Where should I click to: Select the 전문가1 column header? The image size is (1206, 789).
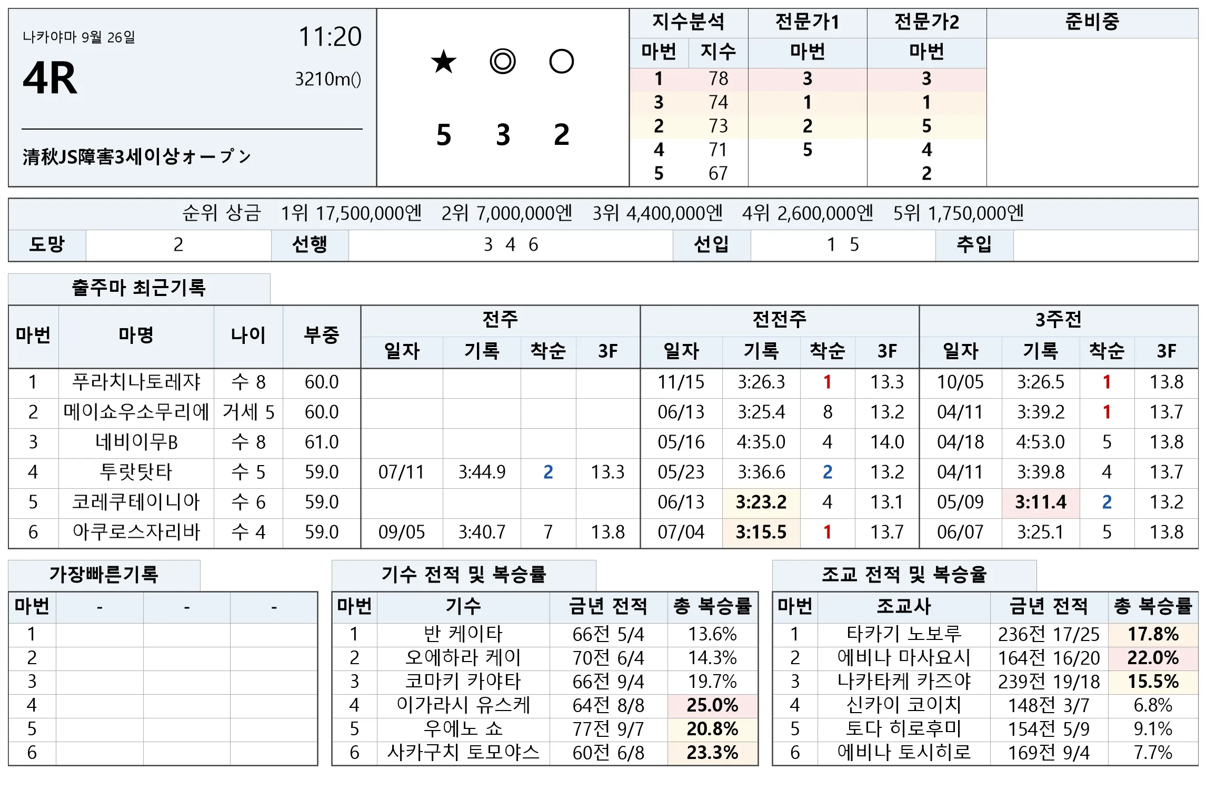point(808,23)
